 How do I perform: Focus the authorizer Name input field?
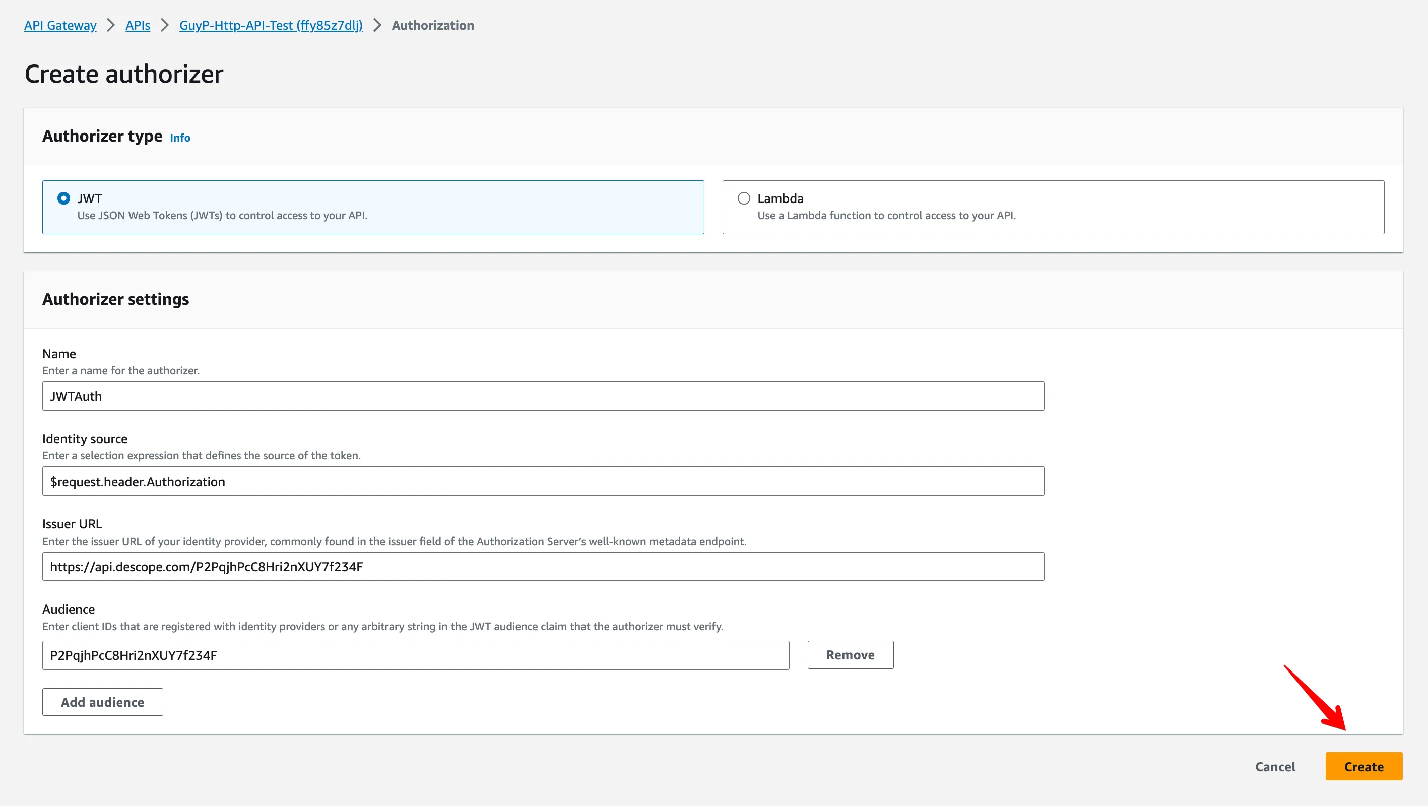tap(543, 396)
